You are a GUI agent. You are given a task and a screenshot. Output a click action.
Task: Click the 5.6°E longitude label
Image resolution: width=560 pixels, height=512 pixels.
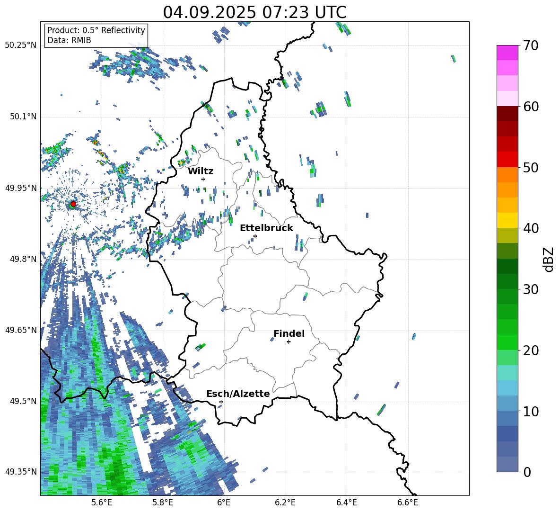click(102, 503)
